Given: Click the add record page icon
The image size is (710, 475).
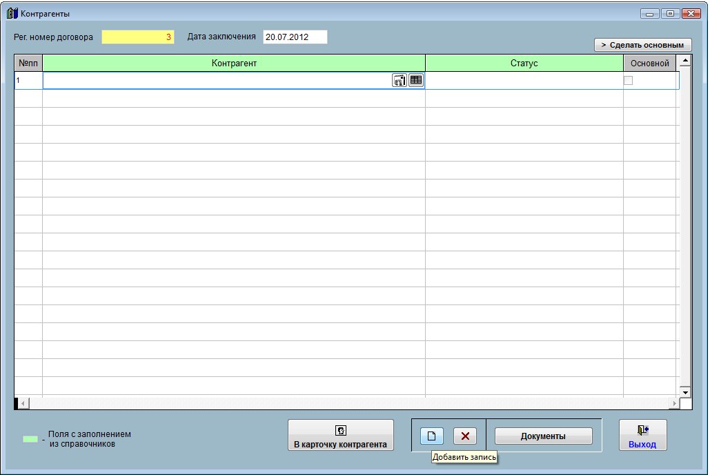Looking at the screenshot, I should pyautogui.click(x=431, y=436).
